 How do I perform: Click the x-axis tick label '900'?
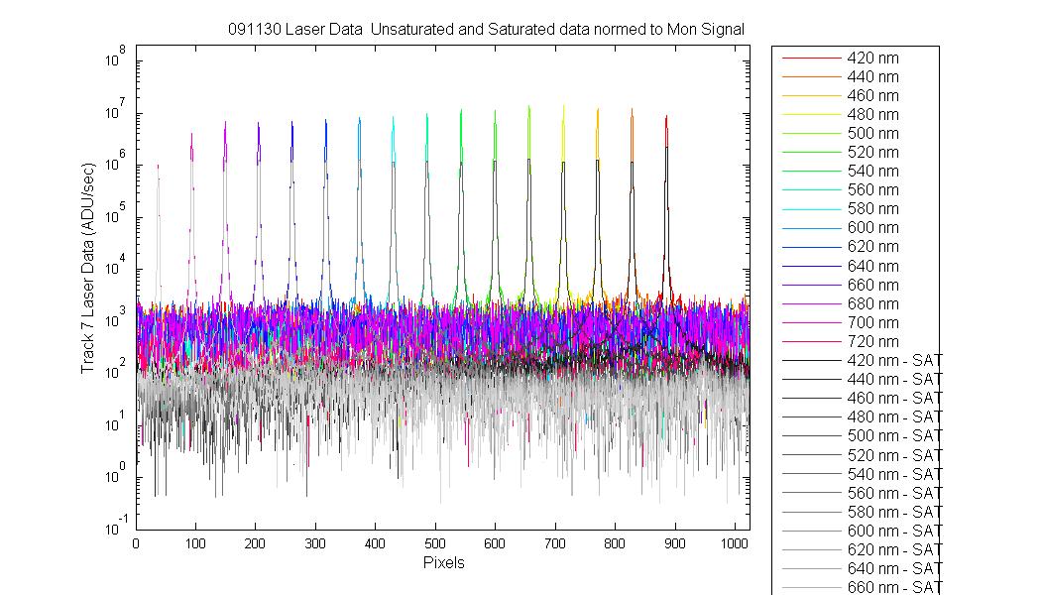pyautogui.click(x=674, y=543)
